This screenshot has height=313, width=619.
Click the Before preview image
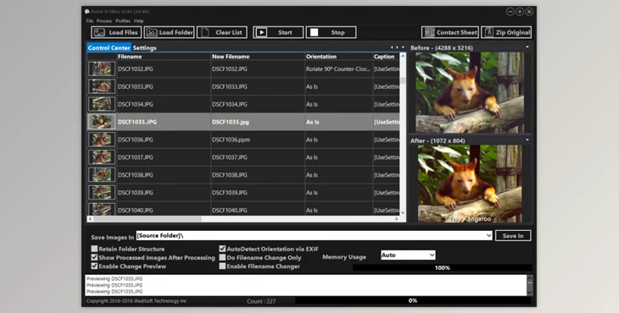[x=470, y=92]
